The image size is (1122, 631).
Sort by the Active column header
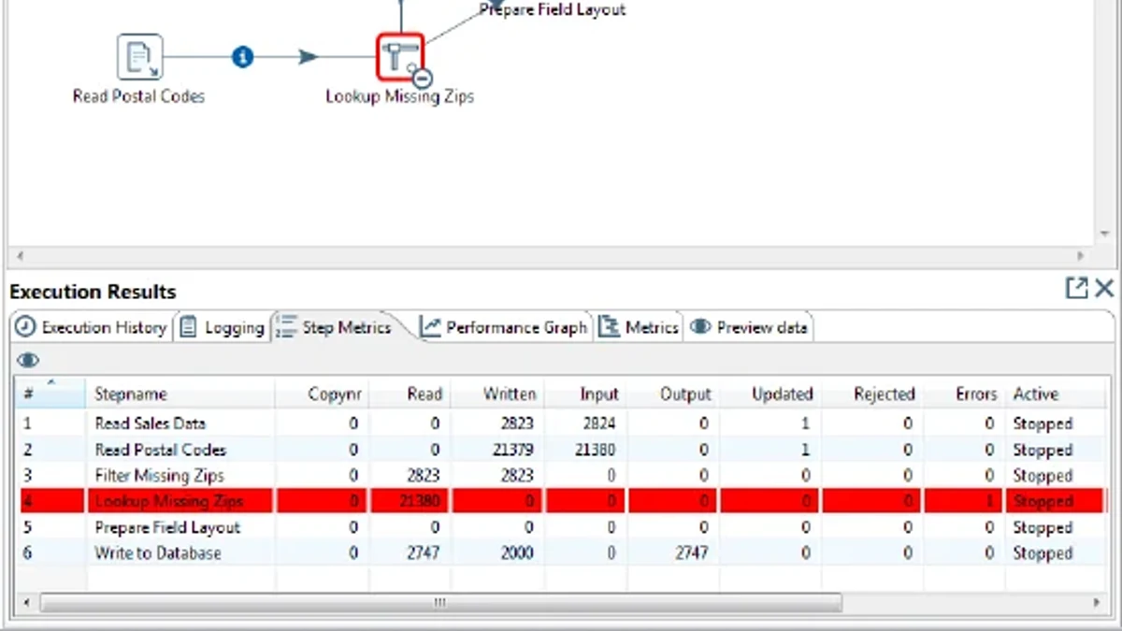click(x=1056, y=394)
